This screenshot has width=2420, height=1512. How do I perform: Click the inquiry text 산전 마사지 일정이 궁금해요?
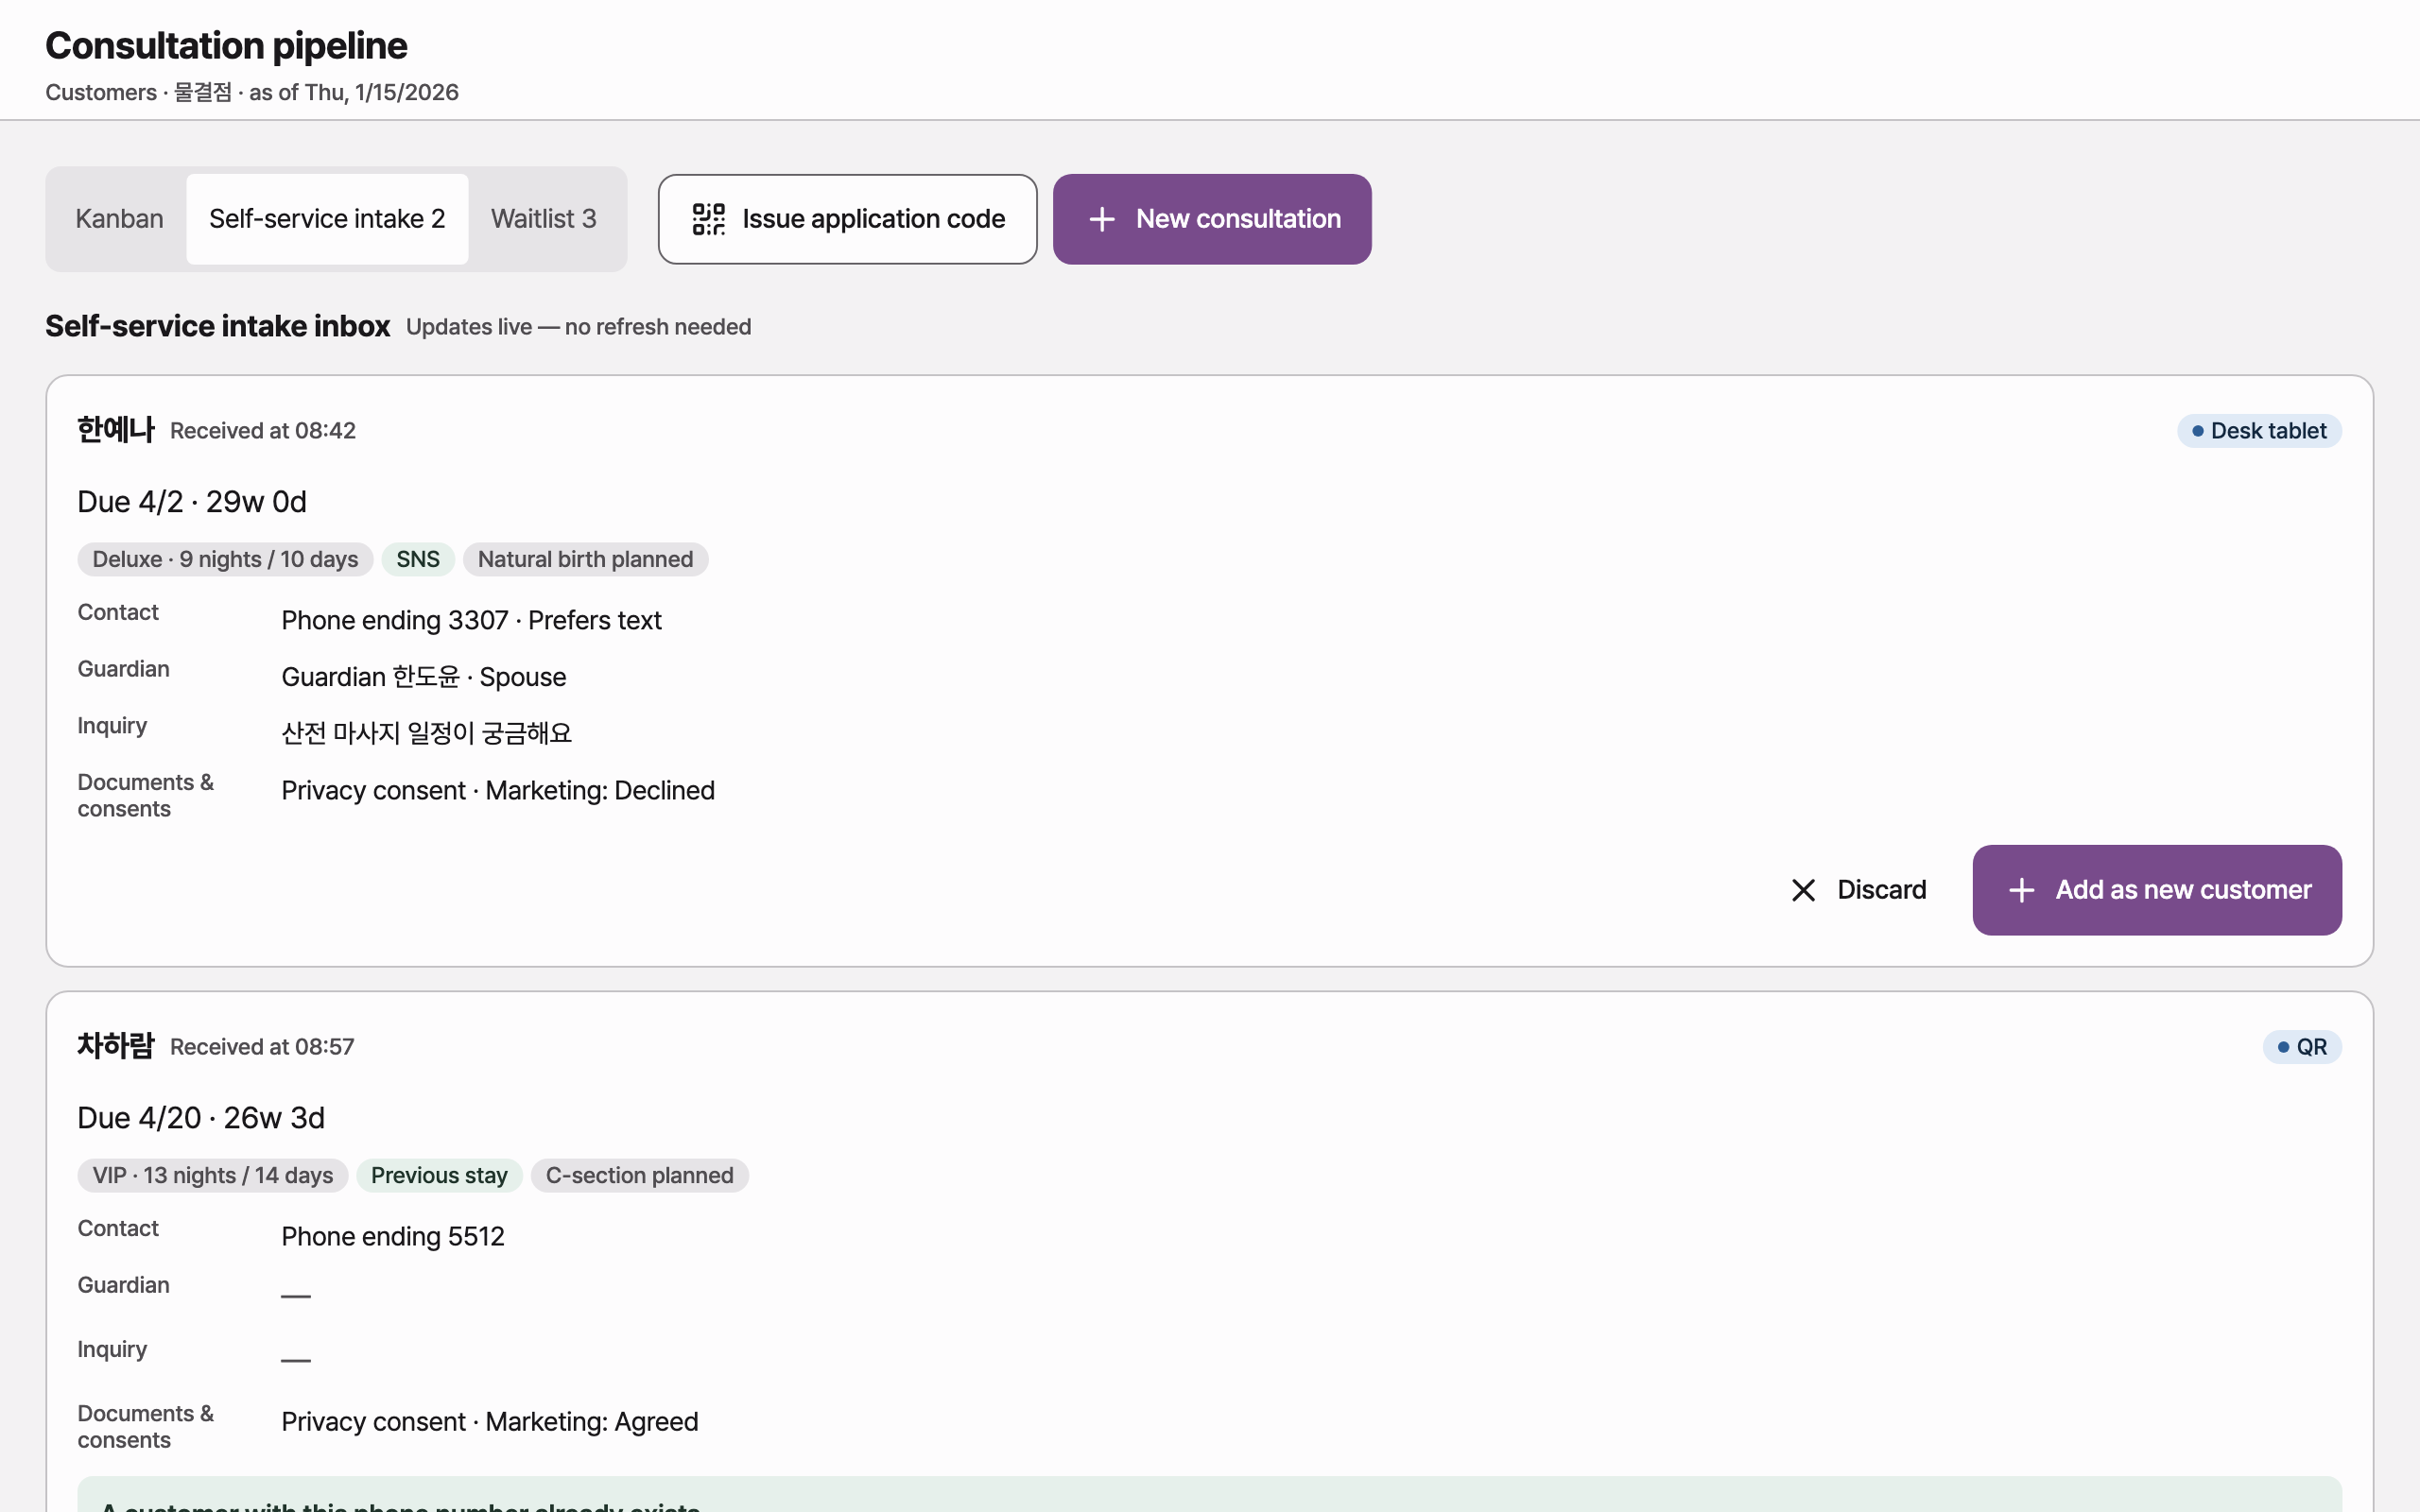427,733
